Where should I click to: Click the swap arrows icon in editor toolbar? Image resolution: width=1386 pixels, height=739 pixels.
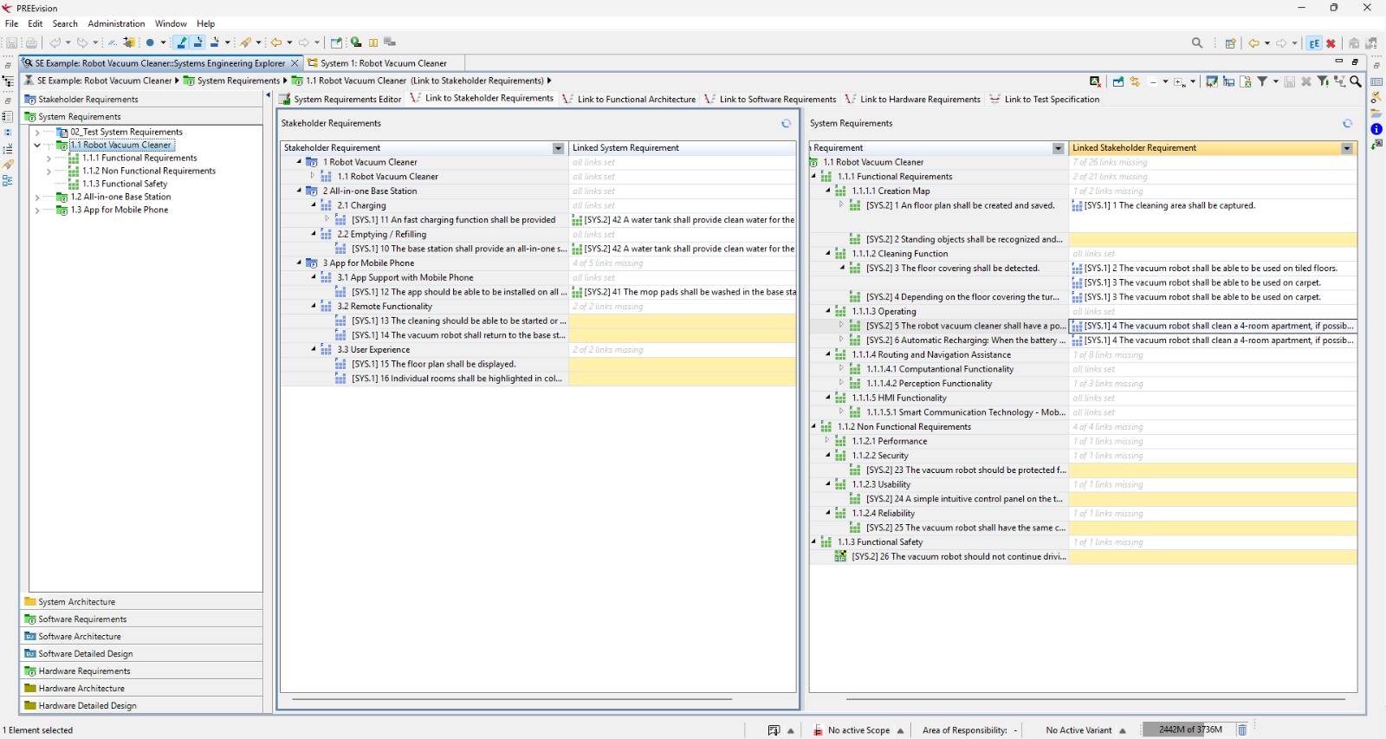pyautogui.click(x=1135, y=81)
